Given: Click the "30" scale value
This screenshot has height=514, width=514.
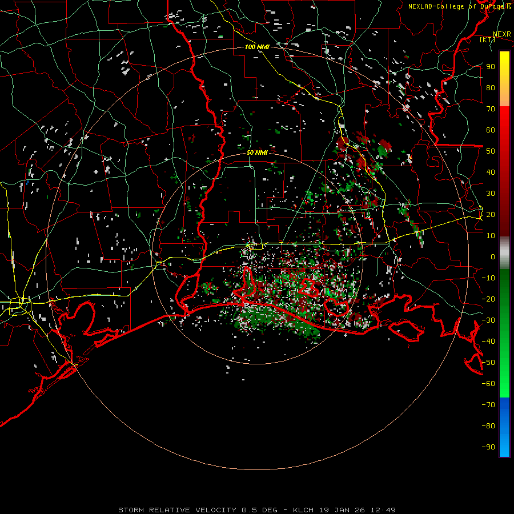Looking at the screenshot, I should pos(491,194).
